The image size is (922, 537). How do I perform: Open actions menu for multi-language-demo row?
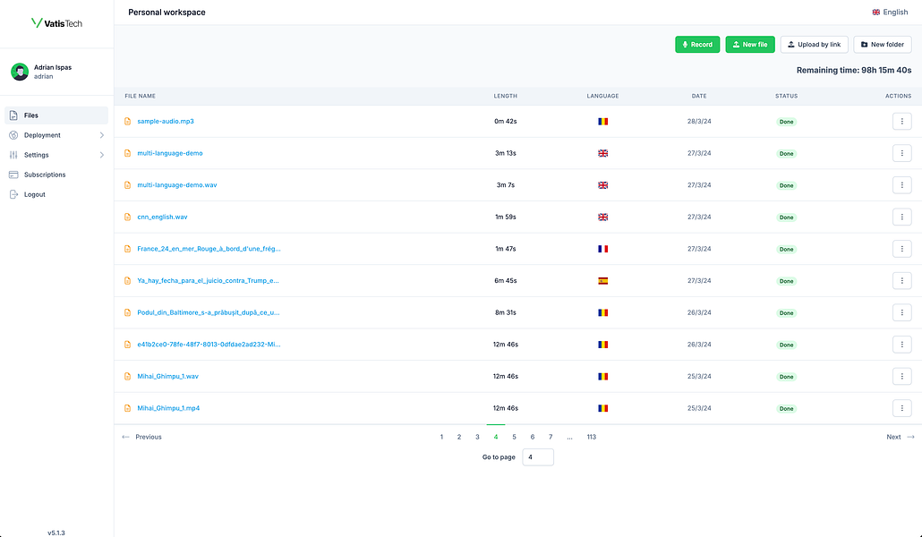(901, 153)
